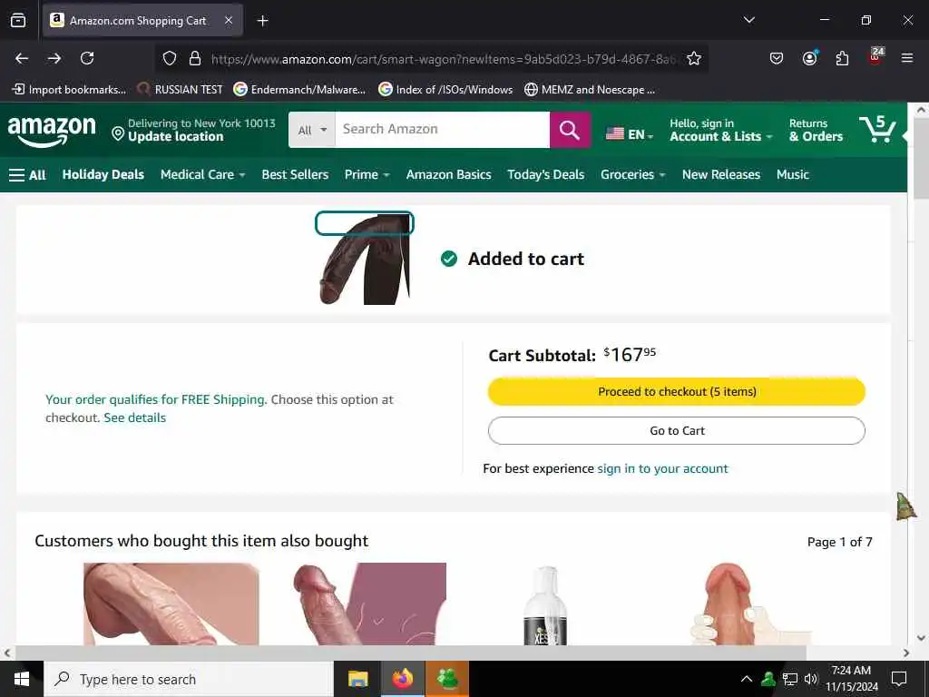Click Import bookmarks in the bookmarks bar
Viewport: 929px width, 697px height.
point(69,90)
